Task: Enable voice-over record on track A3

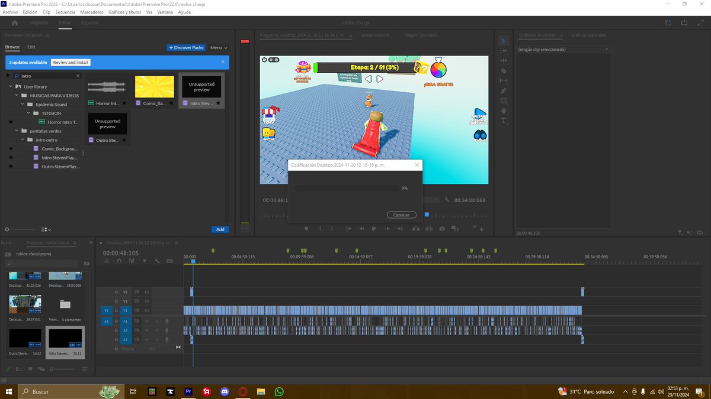Action: [x=166, y=340]
